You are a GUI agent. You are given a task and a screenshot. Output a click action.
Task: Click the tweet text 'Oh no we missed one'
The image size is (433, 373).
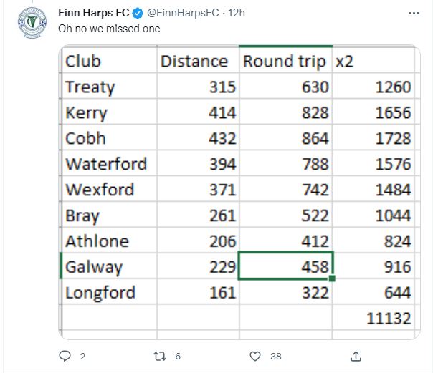(x=109, y=29)
